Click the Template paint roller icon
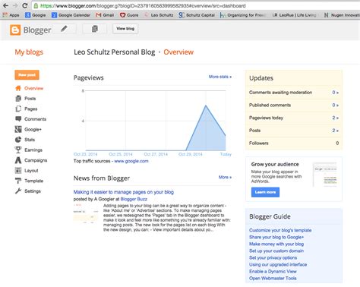 pyautogui.click(x=18, y=181)
